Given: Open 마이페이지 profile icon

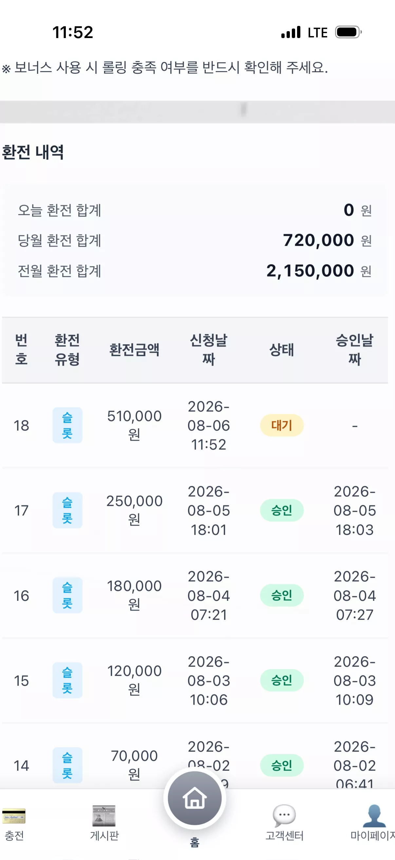Looking at the screenshot, I should click(374, 816).
